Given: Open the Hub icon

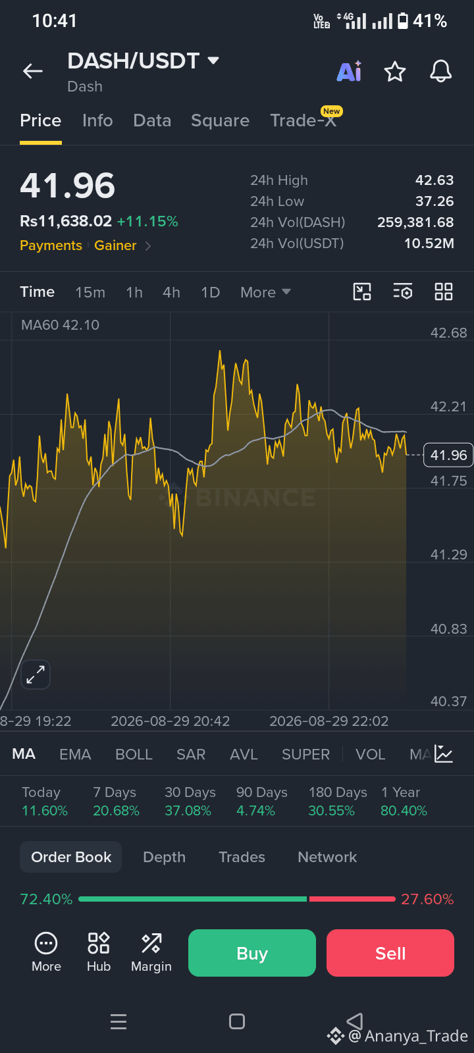Looking at the screenshot, I should coord(99,952).
